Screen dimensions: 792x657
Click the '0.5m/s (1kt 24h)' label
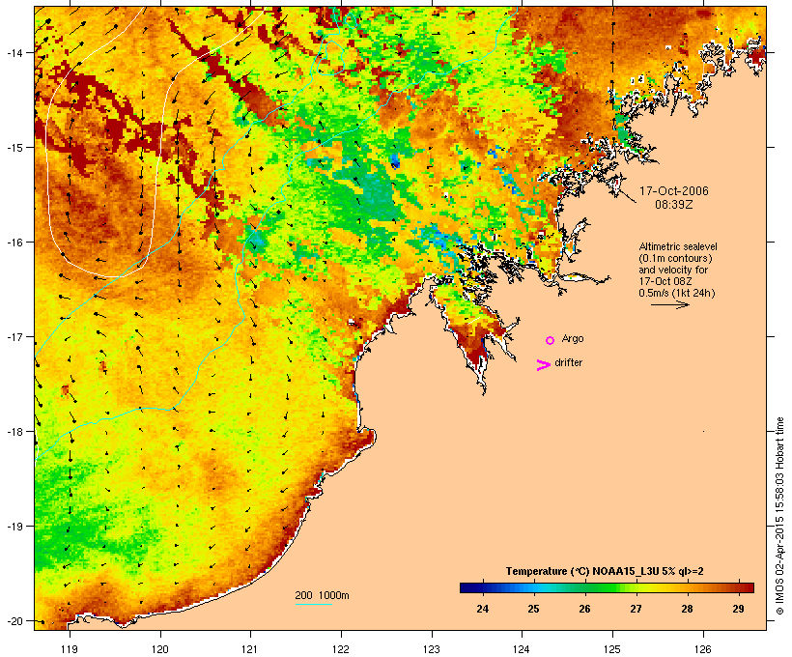point(677,293)
